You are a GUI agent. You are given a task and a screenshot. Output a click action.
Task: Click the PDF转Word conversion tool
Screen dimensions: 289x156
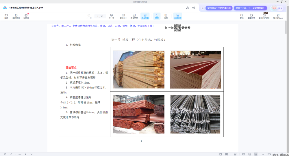278,16
